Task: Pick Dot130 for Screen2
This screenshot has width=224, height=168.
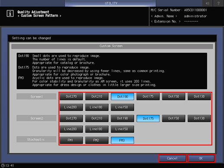Action: coord(199,118)
